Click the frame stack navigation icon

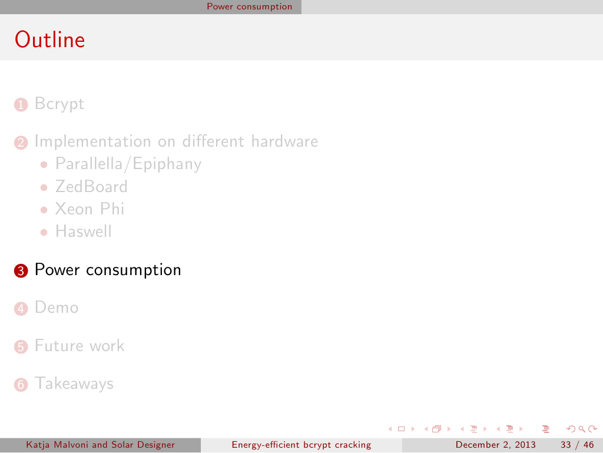(x=436, y=428)
